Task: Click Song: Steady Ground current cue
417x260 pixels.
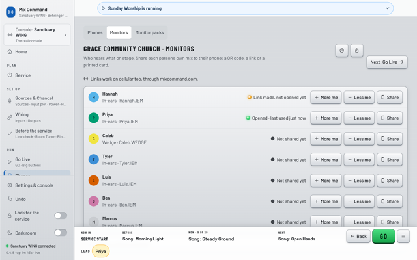Action: coord(211,239)
